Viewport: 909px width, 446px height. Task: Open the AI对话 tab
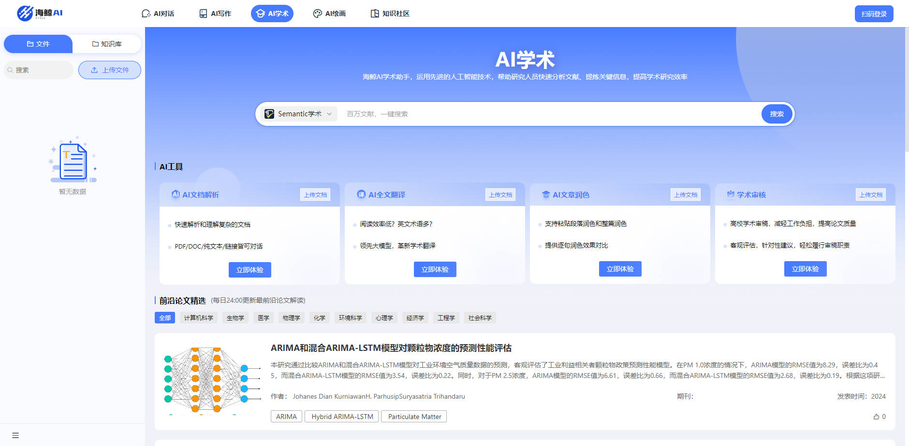coord(158,14)
